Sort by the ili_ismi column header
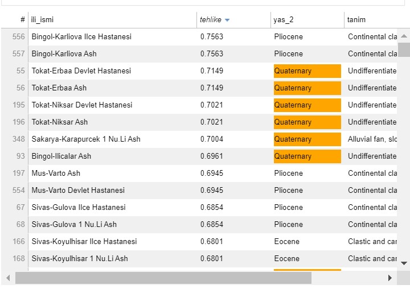 43,20
